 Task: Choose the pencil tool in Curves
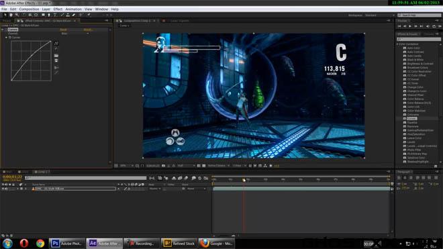coord(56,49)
